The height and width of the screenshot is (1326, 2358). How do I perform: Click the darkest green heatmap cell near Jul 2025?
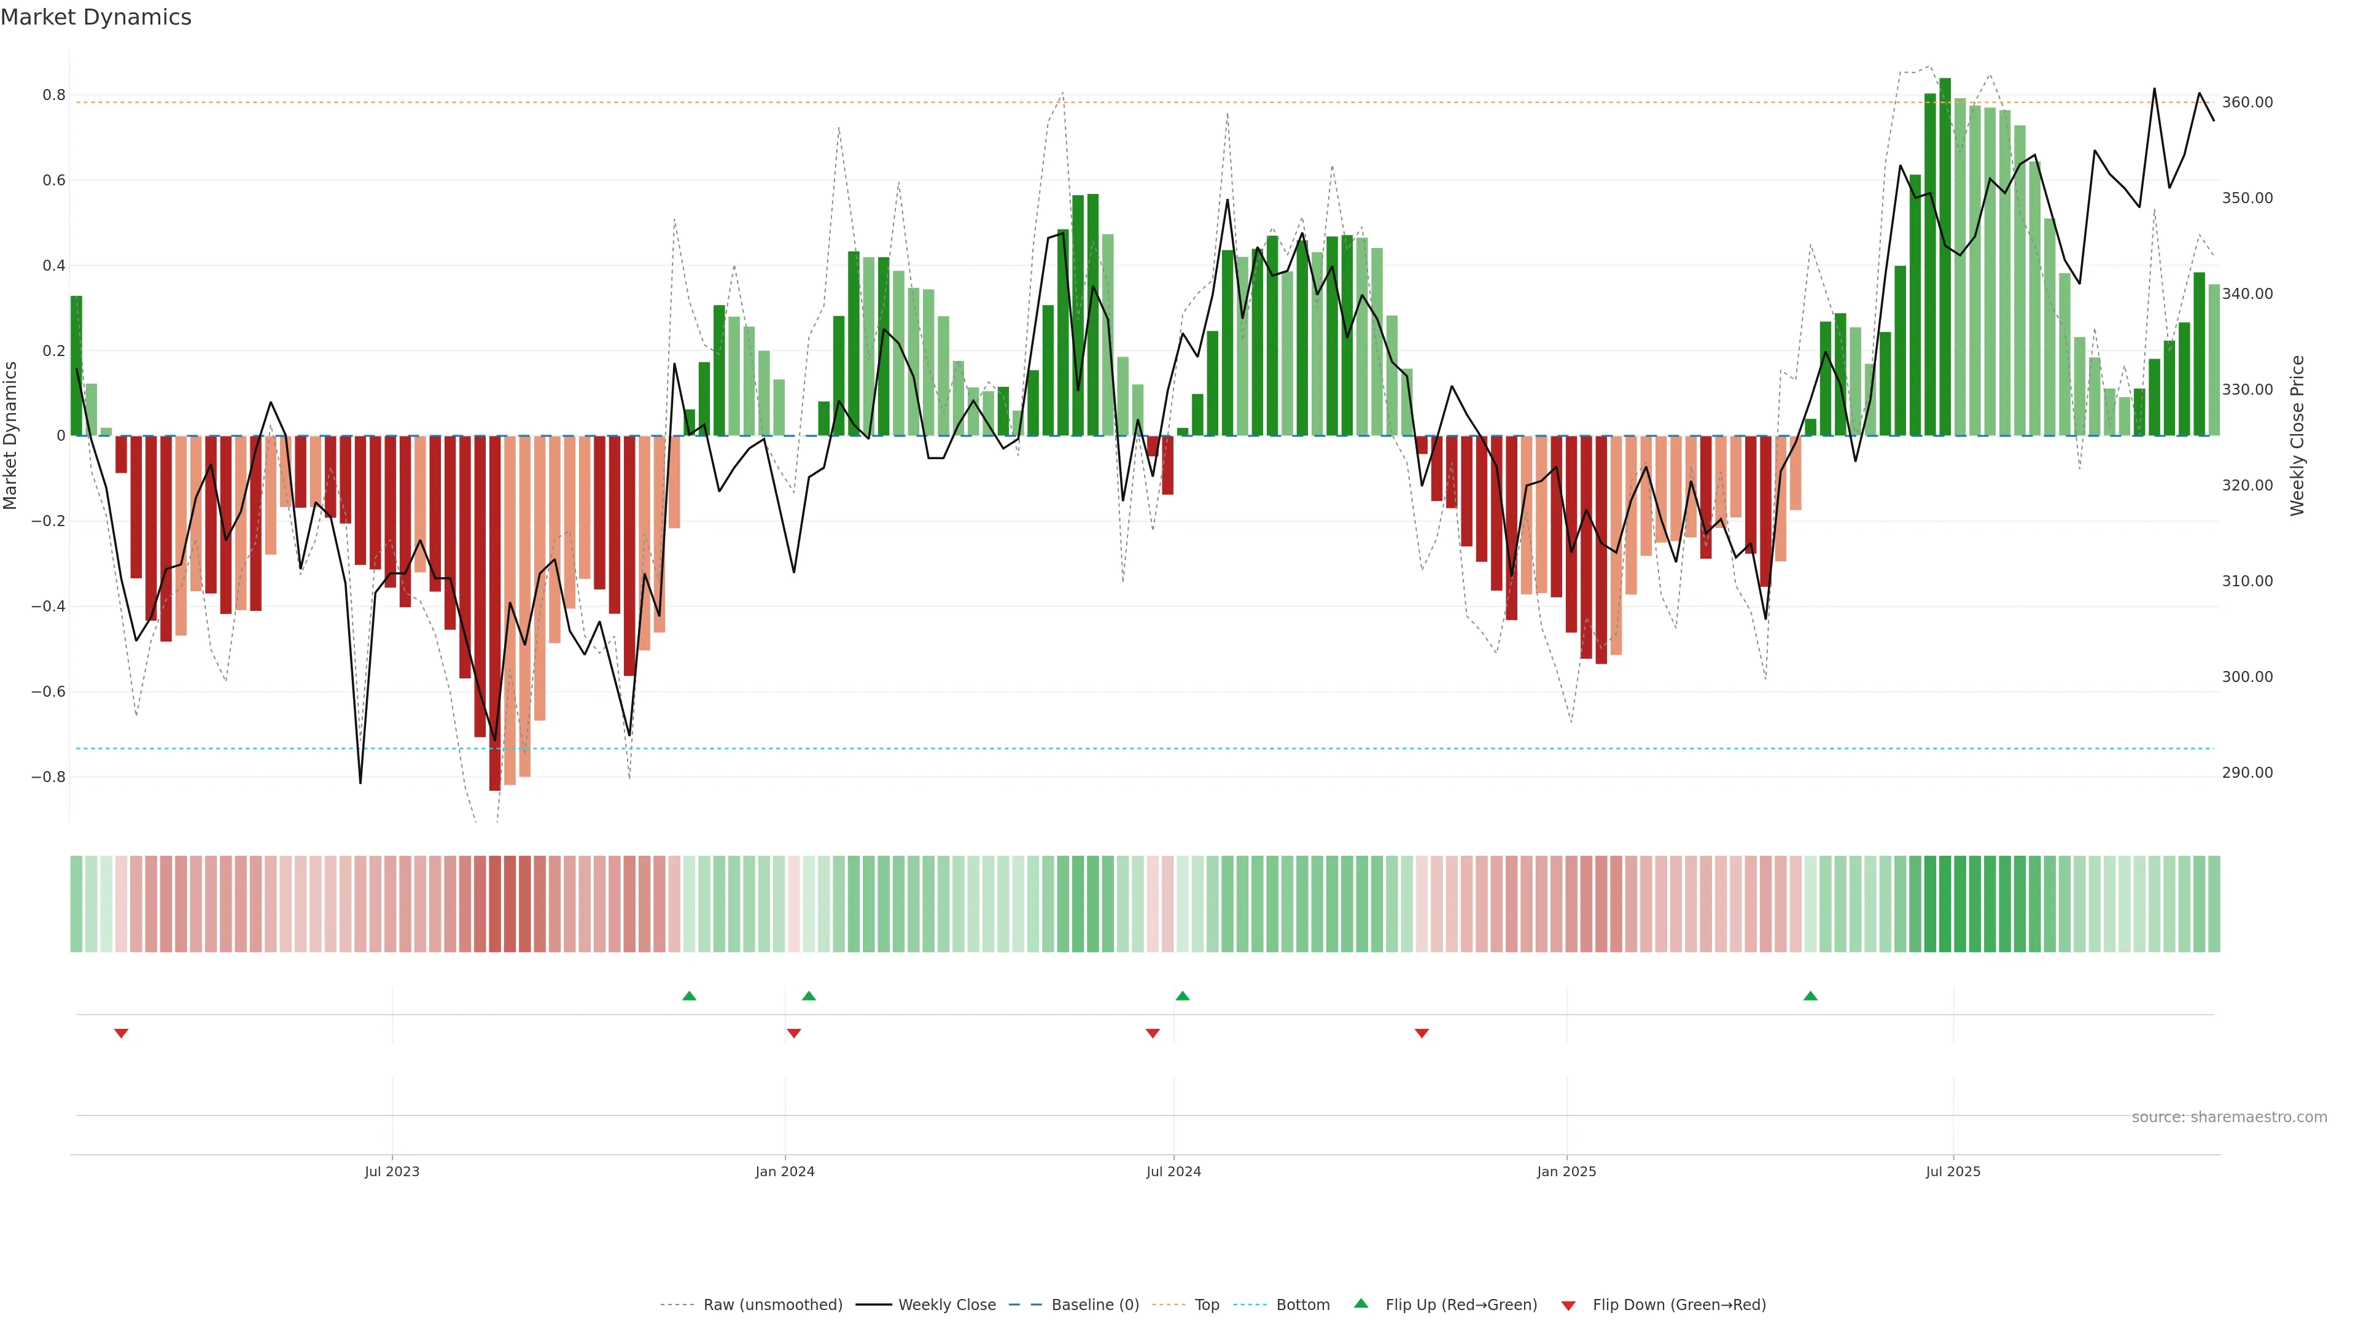coord(1944,903)
